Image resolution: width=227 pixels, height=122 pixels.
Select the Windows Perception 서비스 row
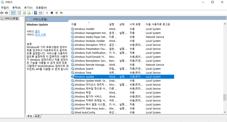point(123,45)
